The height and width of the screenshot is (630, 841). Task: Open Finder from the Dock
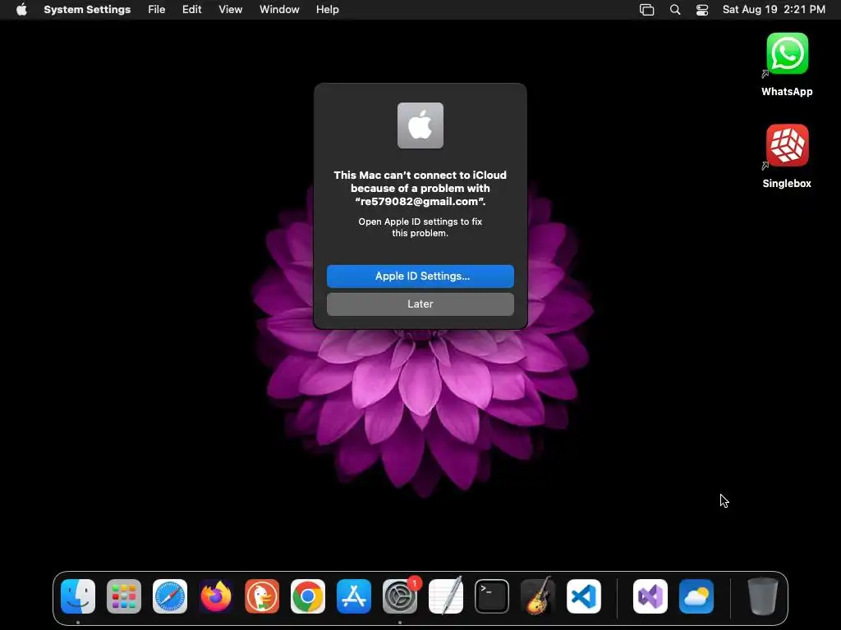tap(78, 596)
